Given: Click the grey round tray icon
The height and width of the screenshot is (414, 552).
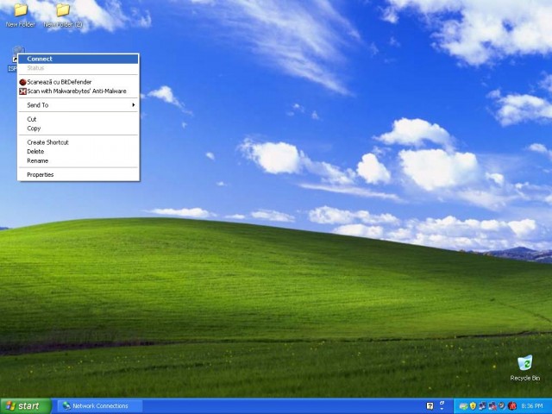Looking at the screenshot, I should point(502,405).
